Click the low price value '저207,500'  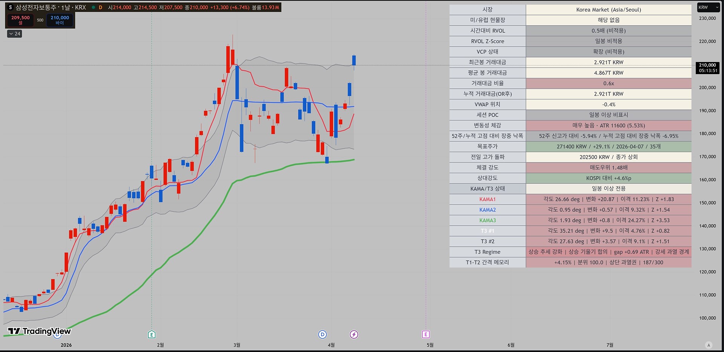(x=171, y=8)
